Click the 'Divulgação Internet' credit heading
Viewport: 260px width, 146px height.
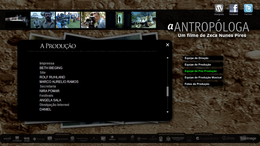54,105
